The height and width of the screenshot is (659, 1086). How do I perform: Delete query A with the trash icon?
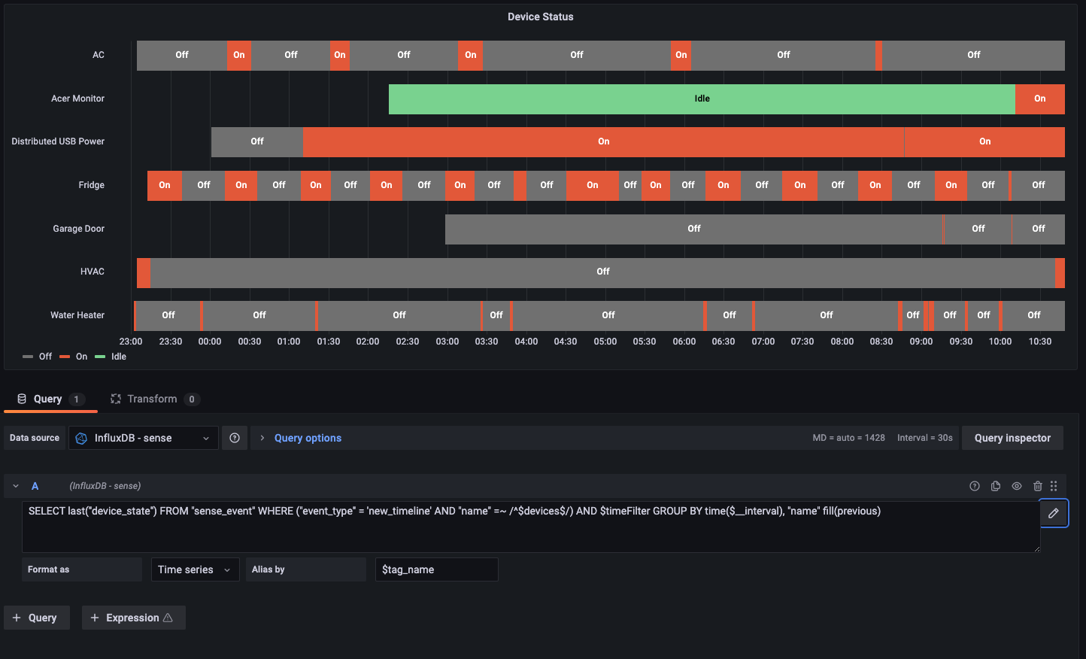point(1037,486)
